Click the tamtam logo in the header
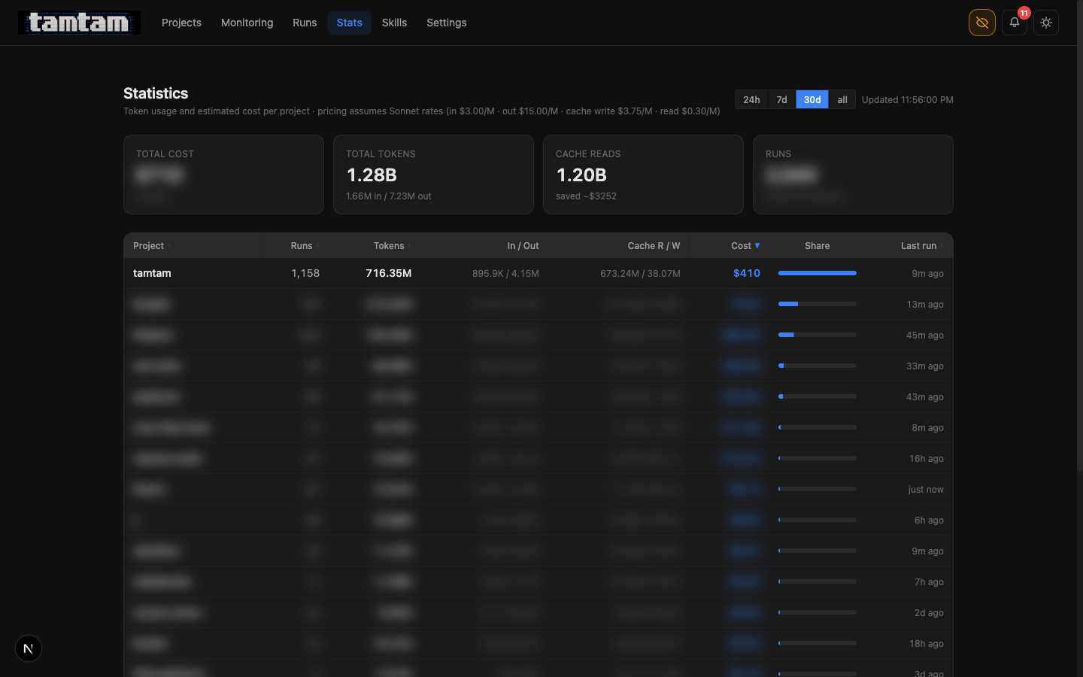 click(79, 23)
